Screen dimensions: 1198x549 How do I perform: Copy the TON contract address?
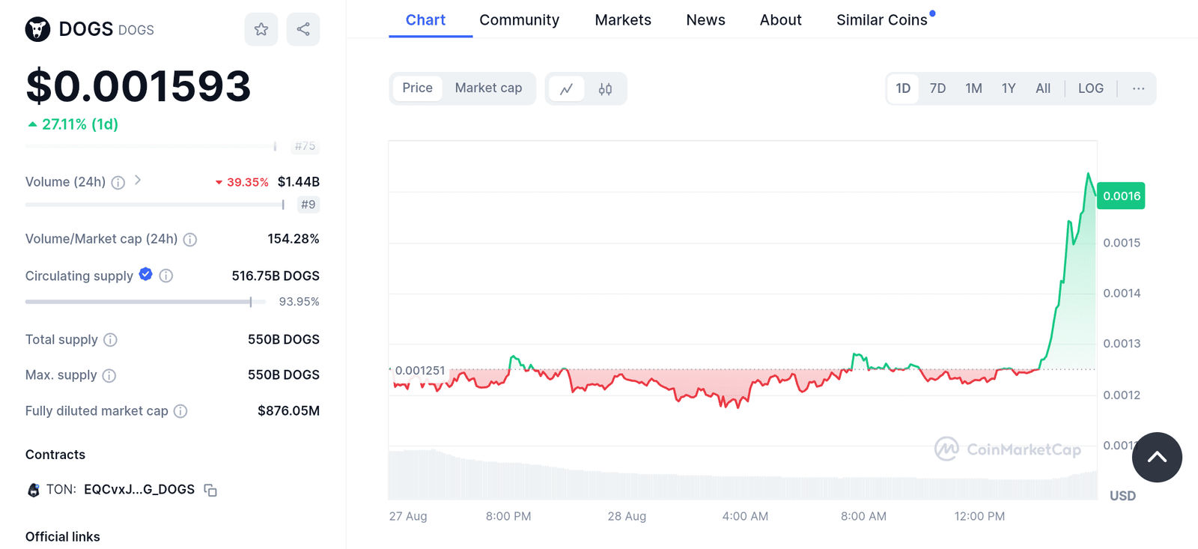210,491
